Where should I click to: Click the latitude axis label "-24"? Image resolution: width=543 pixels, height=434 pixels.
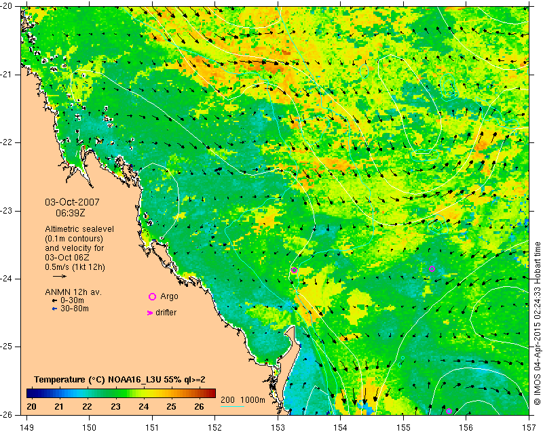[x=7, y=279]
